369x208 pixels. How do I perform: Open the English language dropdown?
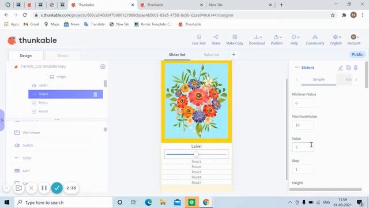click(336, 40)
